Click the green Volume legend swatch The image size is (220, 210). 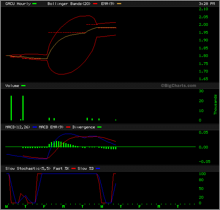(23, 86)
